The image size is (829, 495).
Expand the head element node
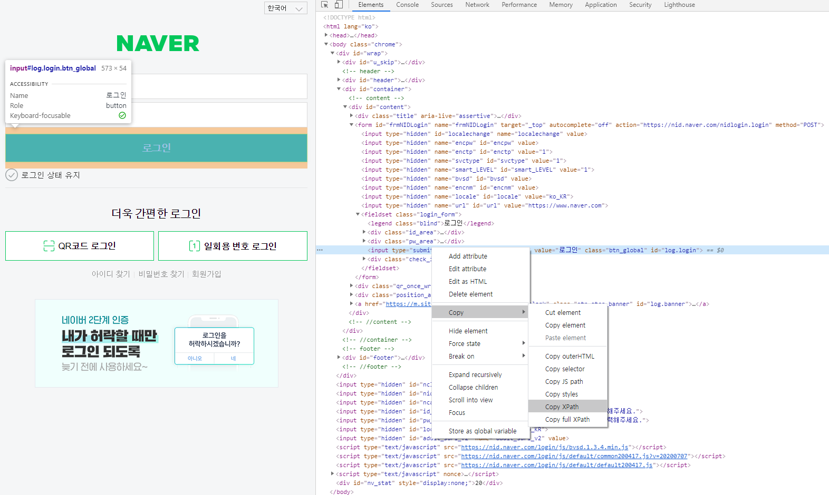326,35
